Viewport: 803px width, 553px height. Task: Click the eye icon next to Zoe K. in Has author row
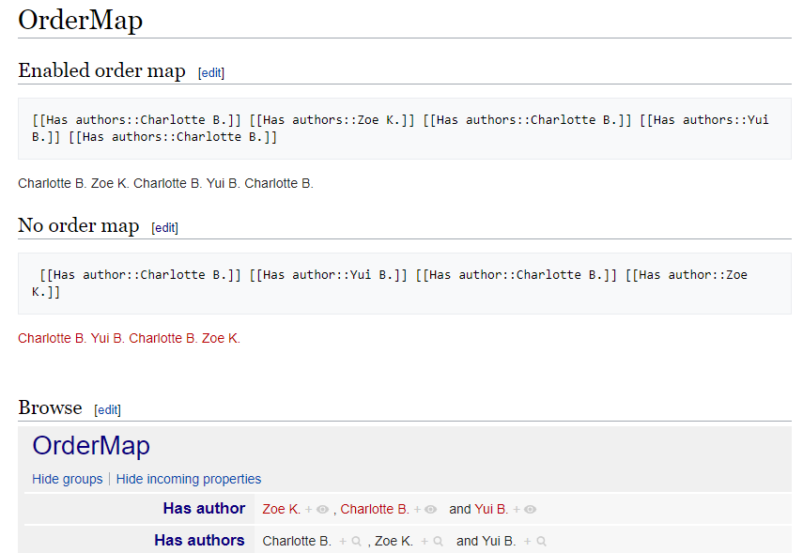pyautogui.click(x=322, y=510)
